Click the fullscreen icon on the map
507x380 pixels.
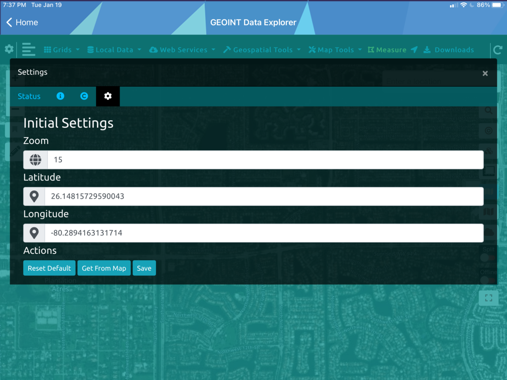pyautogui.click(x=489, y=298)
